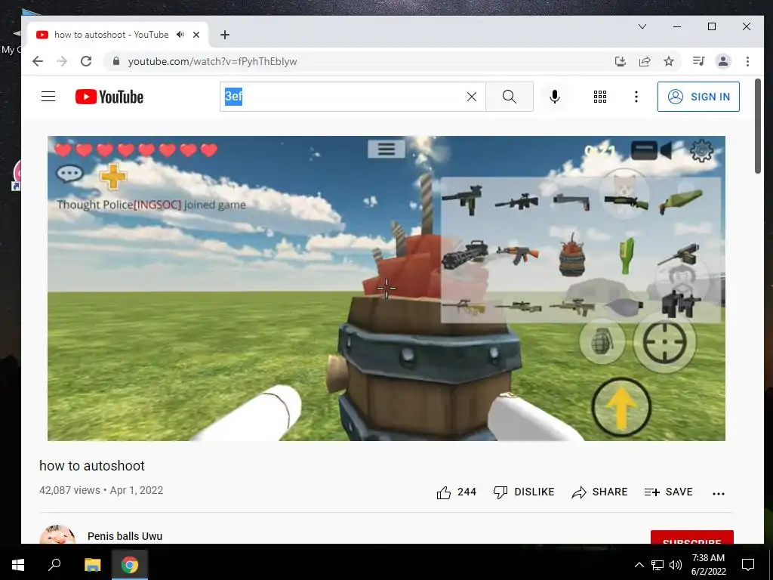Open more actions ellipsis under the video
Image resolution: width=773 pixels, height=580 pixels.
[719, 493]
